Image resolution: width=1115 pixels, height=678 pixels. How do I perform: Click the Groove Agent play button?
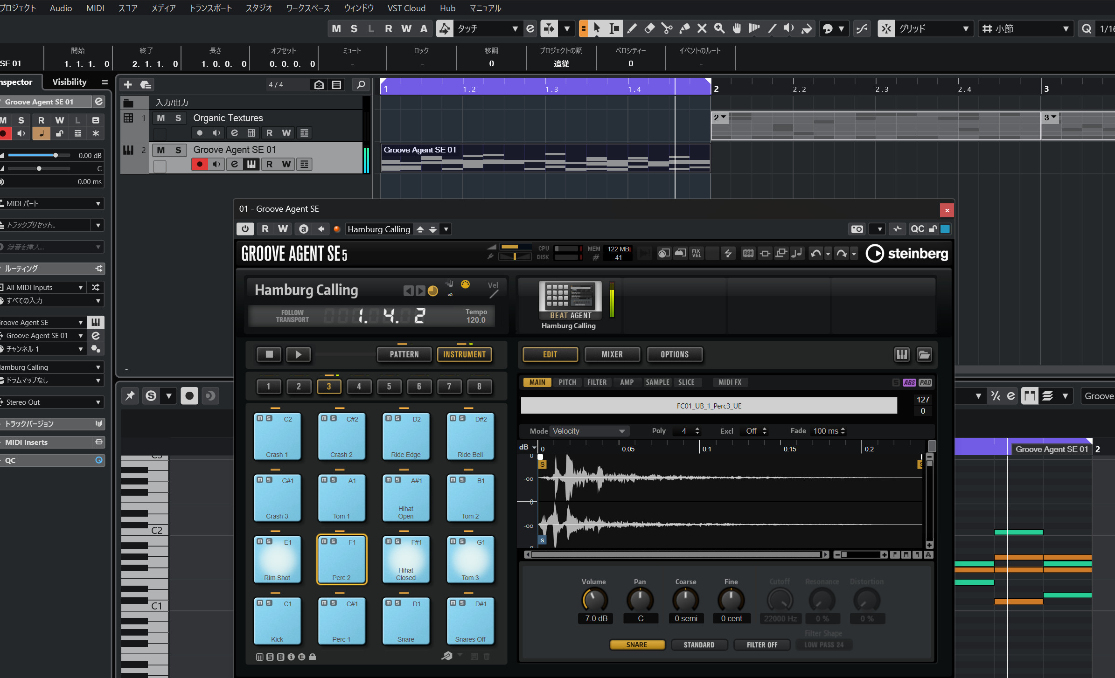pyautogui.click(x=299, y=354)
